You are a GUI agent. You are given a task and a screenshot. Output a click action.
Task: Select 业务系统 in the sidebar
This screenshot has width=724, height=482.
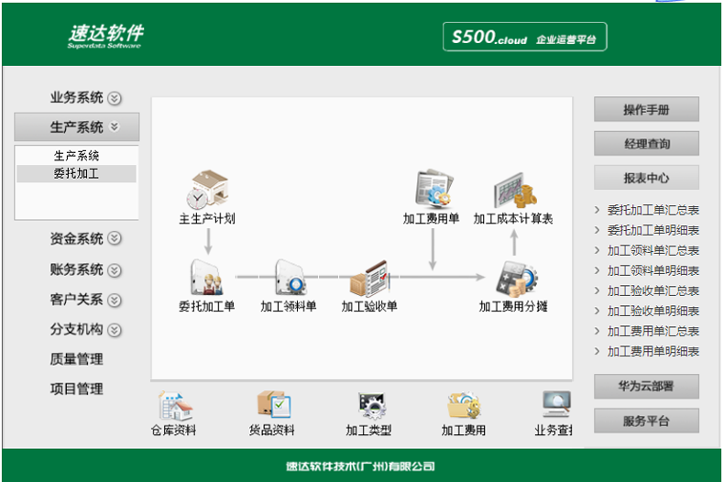(x=77, y=98)
